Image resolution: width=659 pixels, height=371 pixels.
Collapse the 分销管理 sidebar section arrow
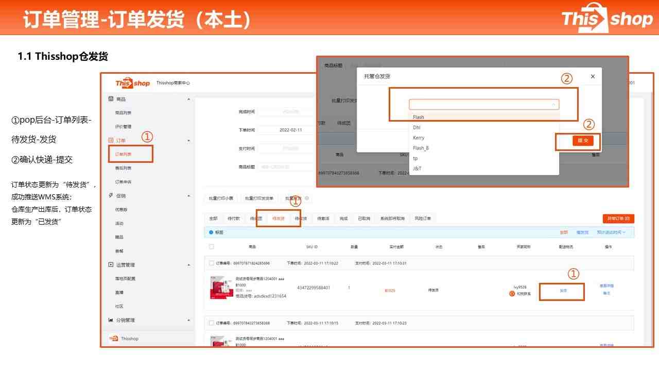188,320
